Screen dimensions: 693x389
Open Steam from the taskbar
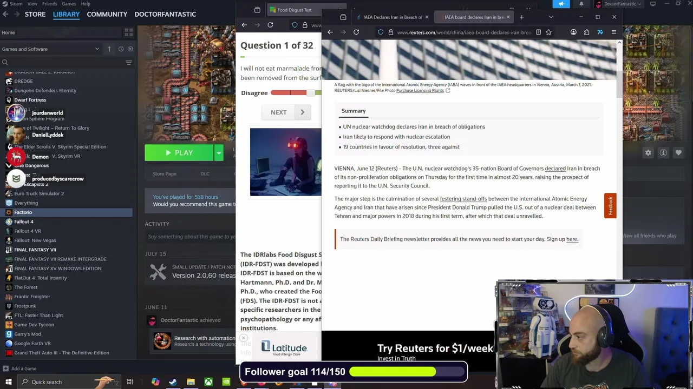[x=173, y=382]
